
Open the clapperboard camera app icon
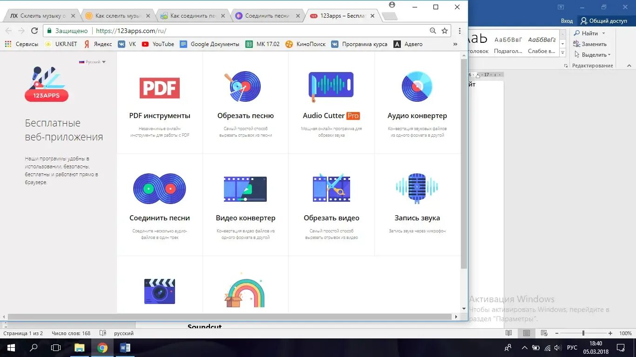[x=160, y=291]
